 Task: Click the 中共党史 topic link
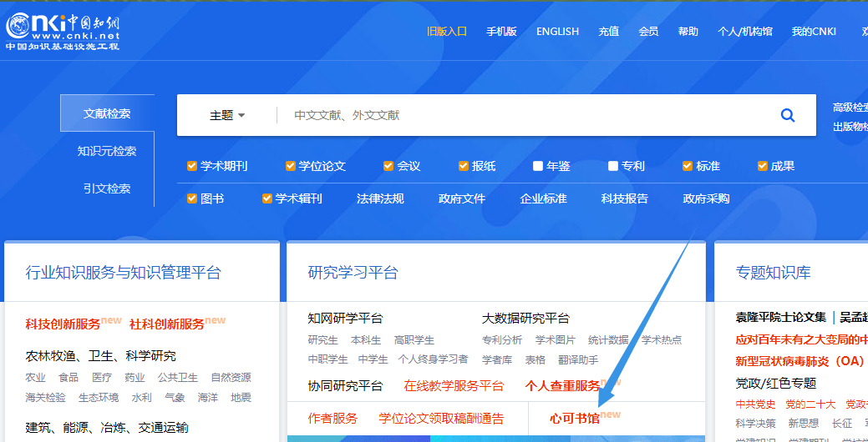point(755,405)
